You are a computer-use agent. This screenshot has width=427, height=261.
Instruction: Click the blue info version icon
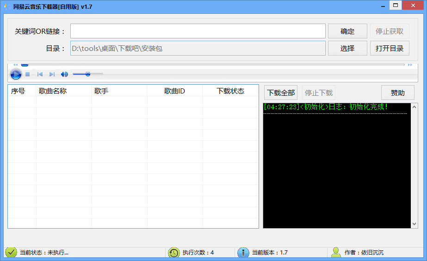click(x=243, y=253)
